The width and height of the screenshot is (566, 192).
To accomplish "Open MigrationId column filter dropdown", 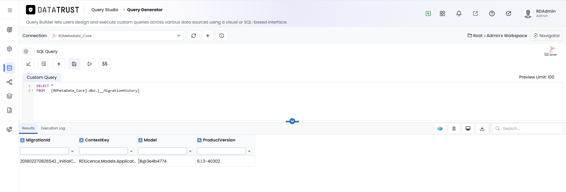I will (x=72, y=151).
